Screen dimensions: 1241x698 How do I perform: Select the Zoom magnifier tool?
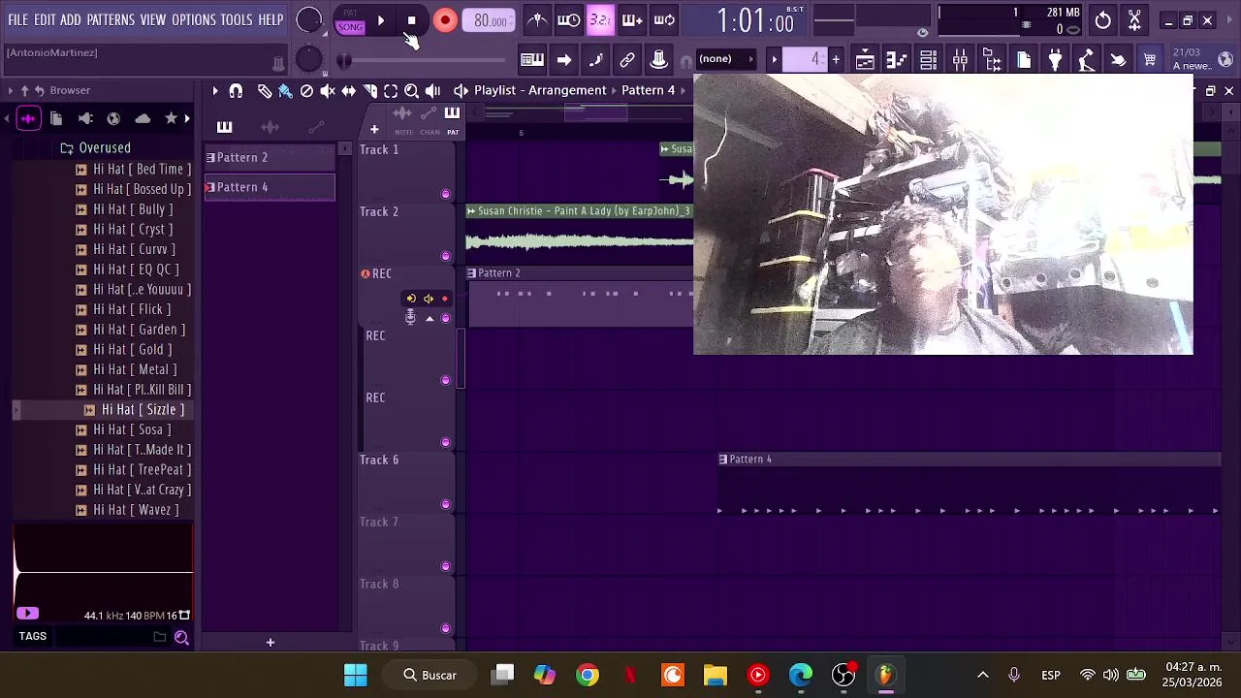pos(411,90)
